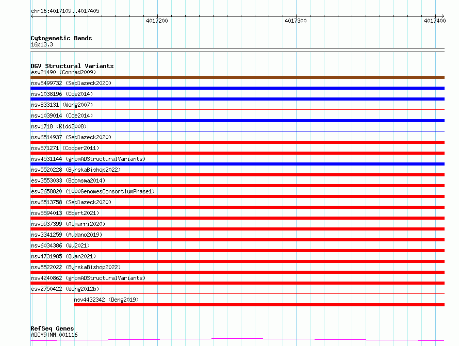Image resolution: width=459 pixels, height=346 pixels.
Task: Click blue bar under nsv4531144 gnomAD variant
Action: [237, 164]
